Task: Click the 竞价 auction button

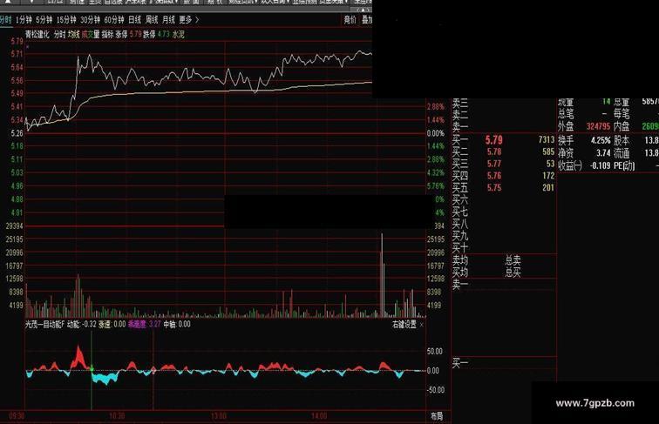Action: (x=350, y=19)
